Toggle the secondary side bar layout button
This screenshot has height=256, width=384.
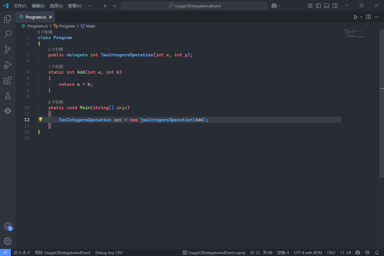click(335, 6)
